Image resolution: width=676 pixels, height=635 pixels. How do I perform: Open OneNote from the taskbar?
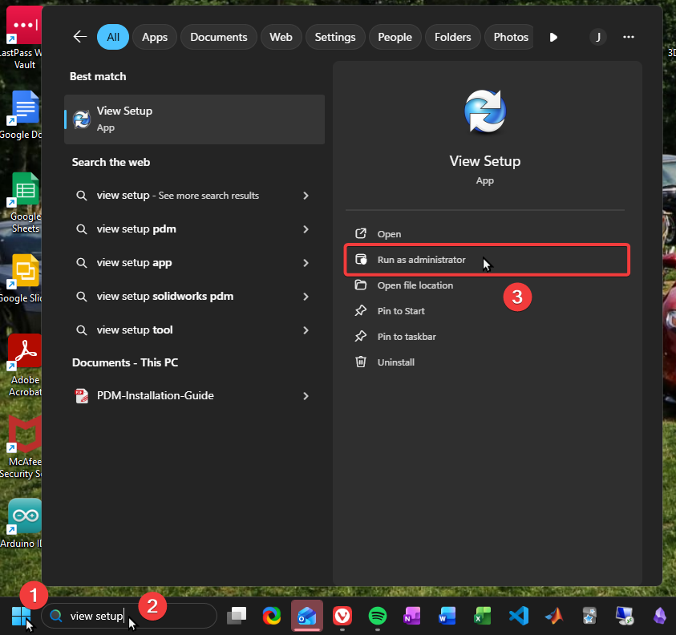click(412, 616)
